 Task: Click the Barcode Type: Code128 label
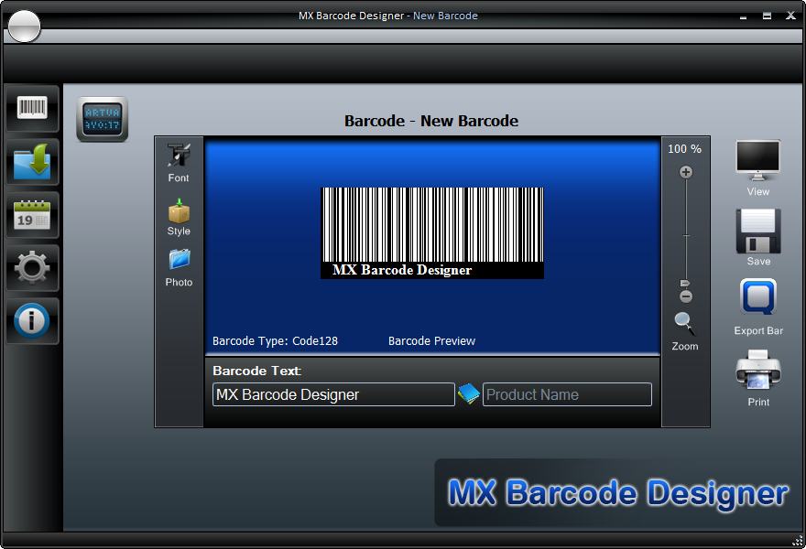pos(275,341)
